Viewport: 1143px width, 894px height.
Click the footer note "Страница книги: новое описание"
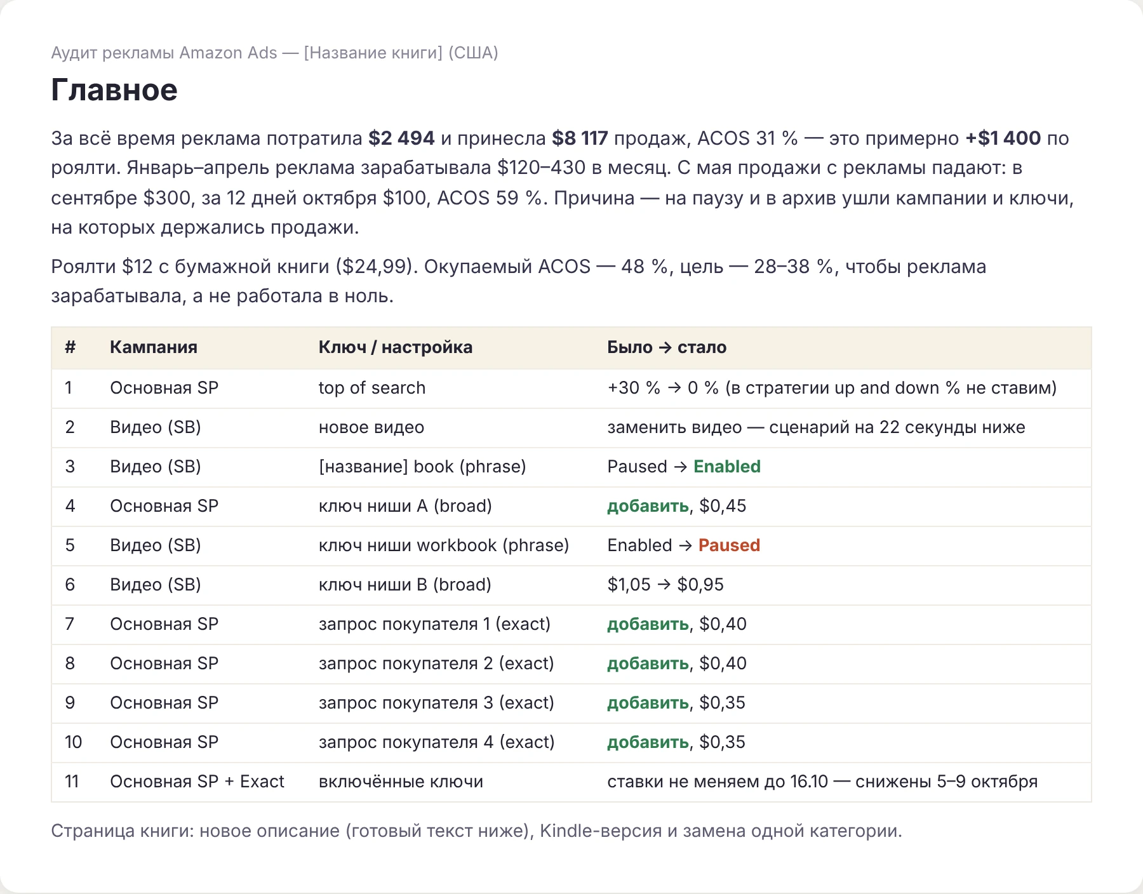pyautogui.click(x=476, y=831)
